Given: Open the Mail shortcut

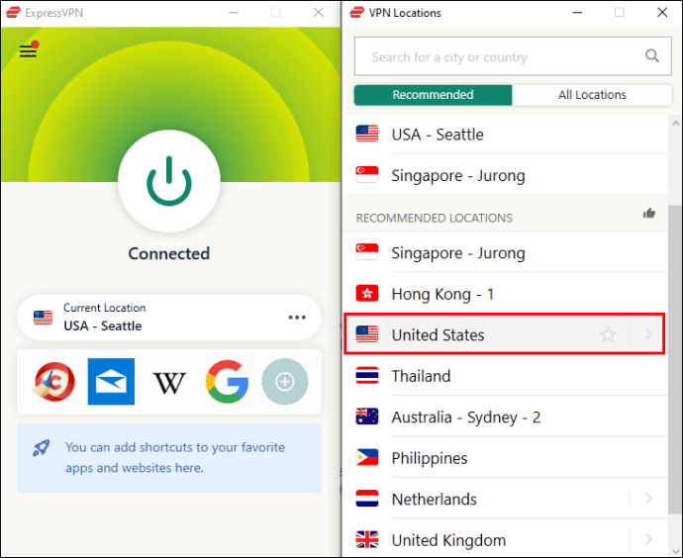Looking at the screenshot, I should (x=111, y=382).
